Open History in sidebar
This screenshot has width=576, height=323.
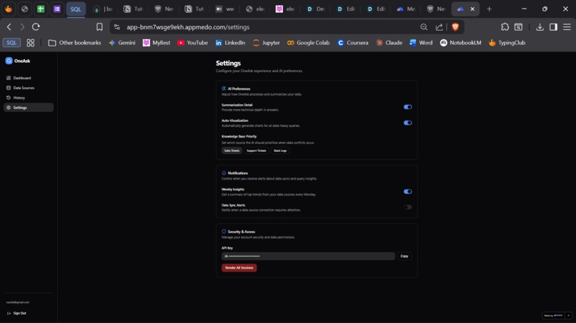pos(29,98)
